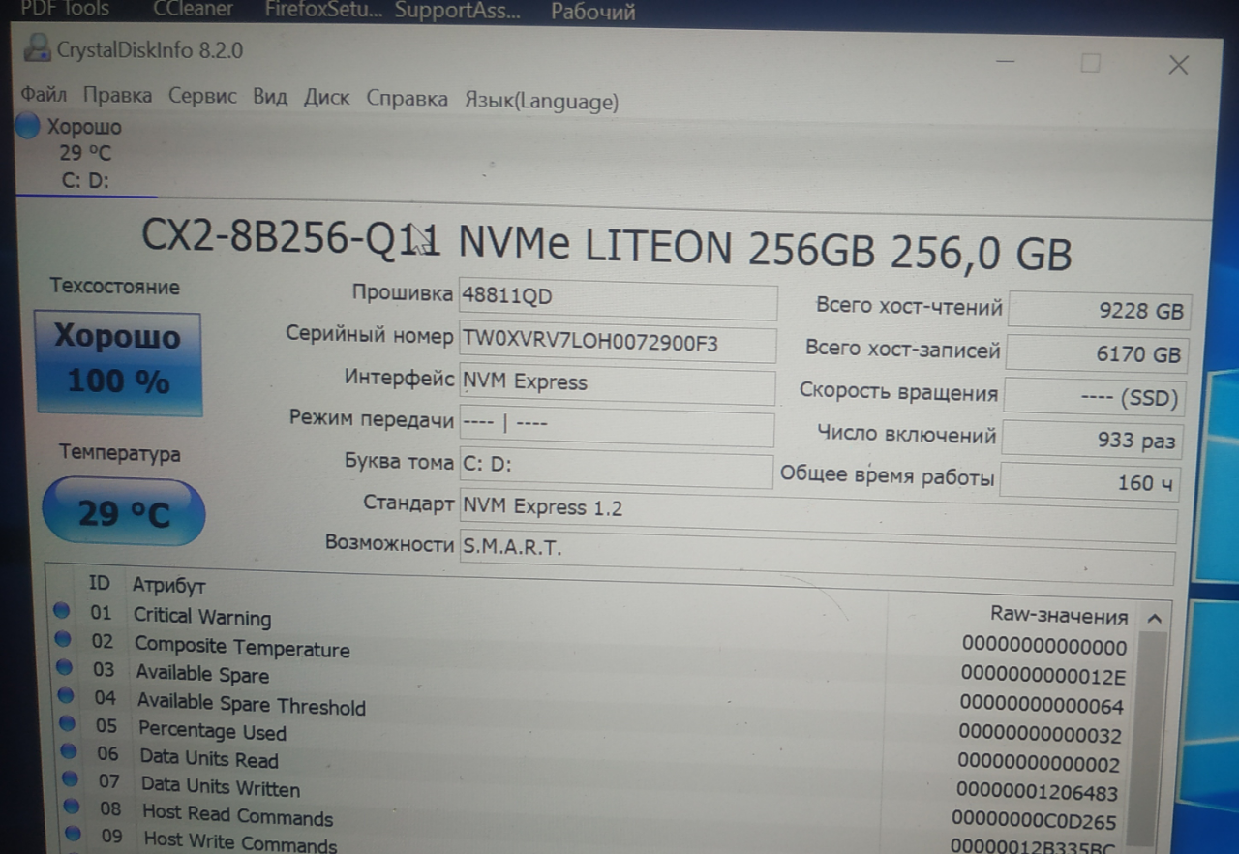Click the host writes value 6170 GB

click(1097, 354)
